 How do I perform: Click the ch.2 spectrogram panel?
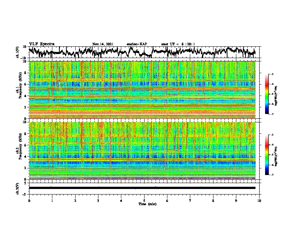coord(142,151)
